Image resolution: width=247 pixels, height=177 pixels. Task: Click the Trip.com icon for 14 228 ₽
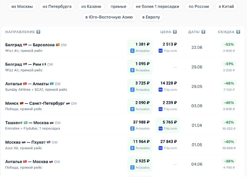[x=160, y=90]
